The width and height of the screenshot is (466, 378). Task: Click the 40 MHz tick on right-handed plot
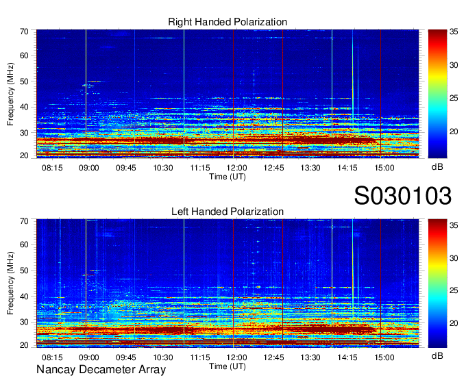pos(24,107)
